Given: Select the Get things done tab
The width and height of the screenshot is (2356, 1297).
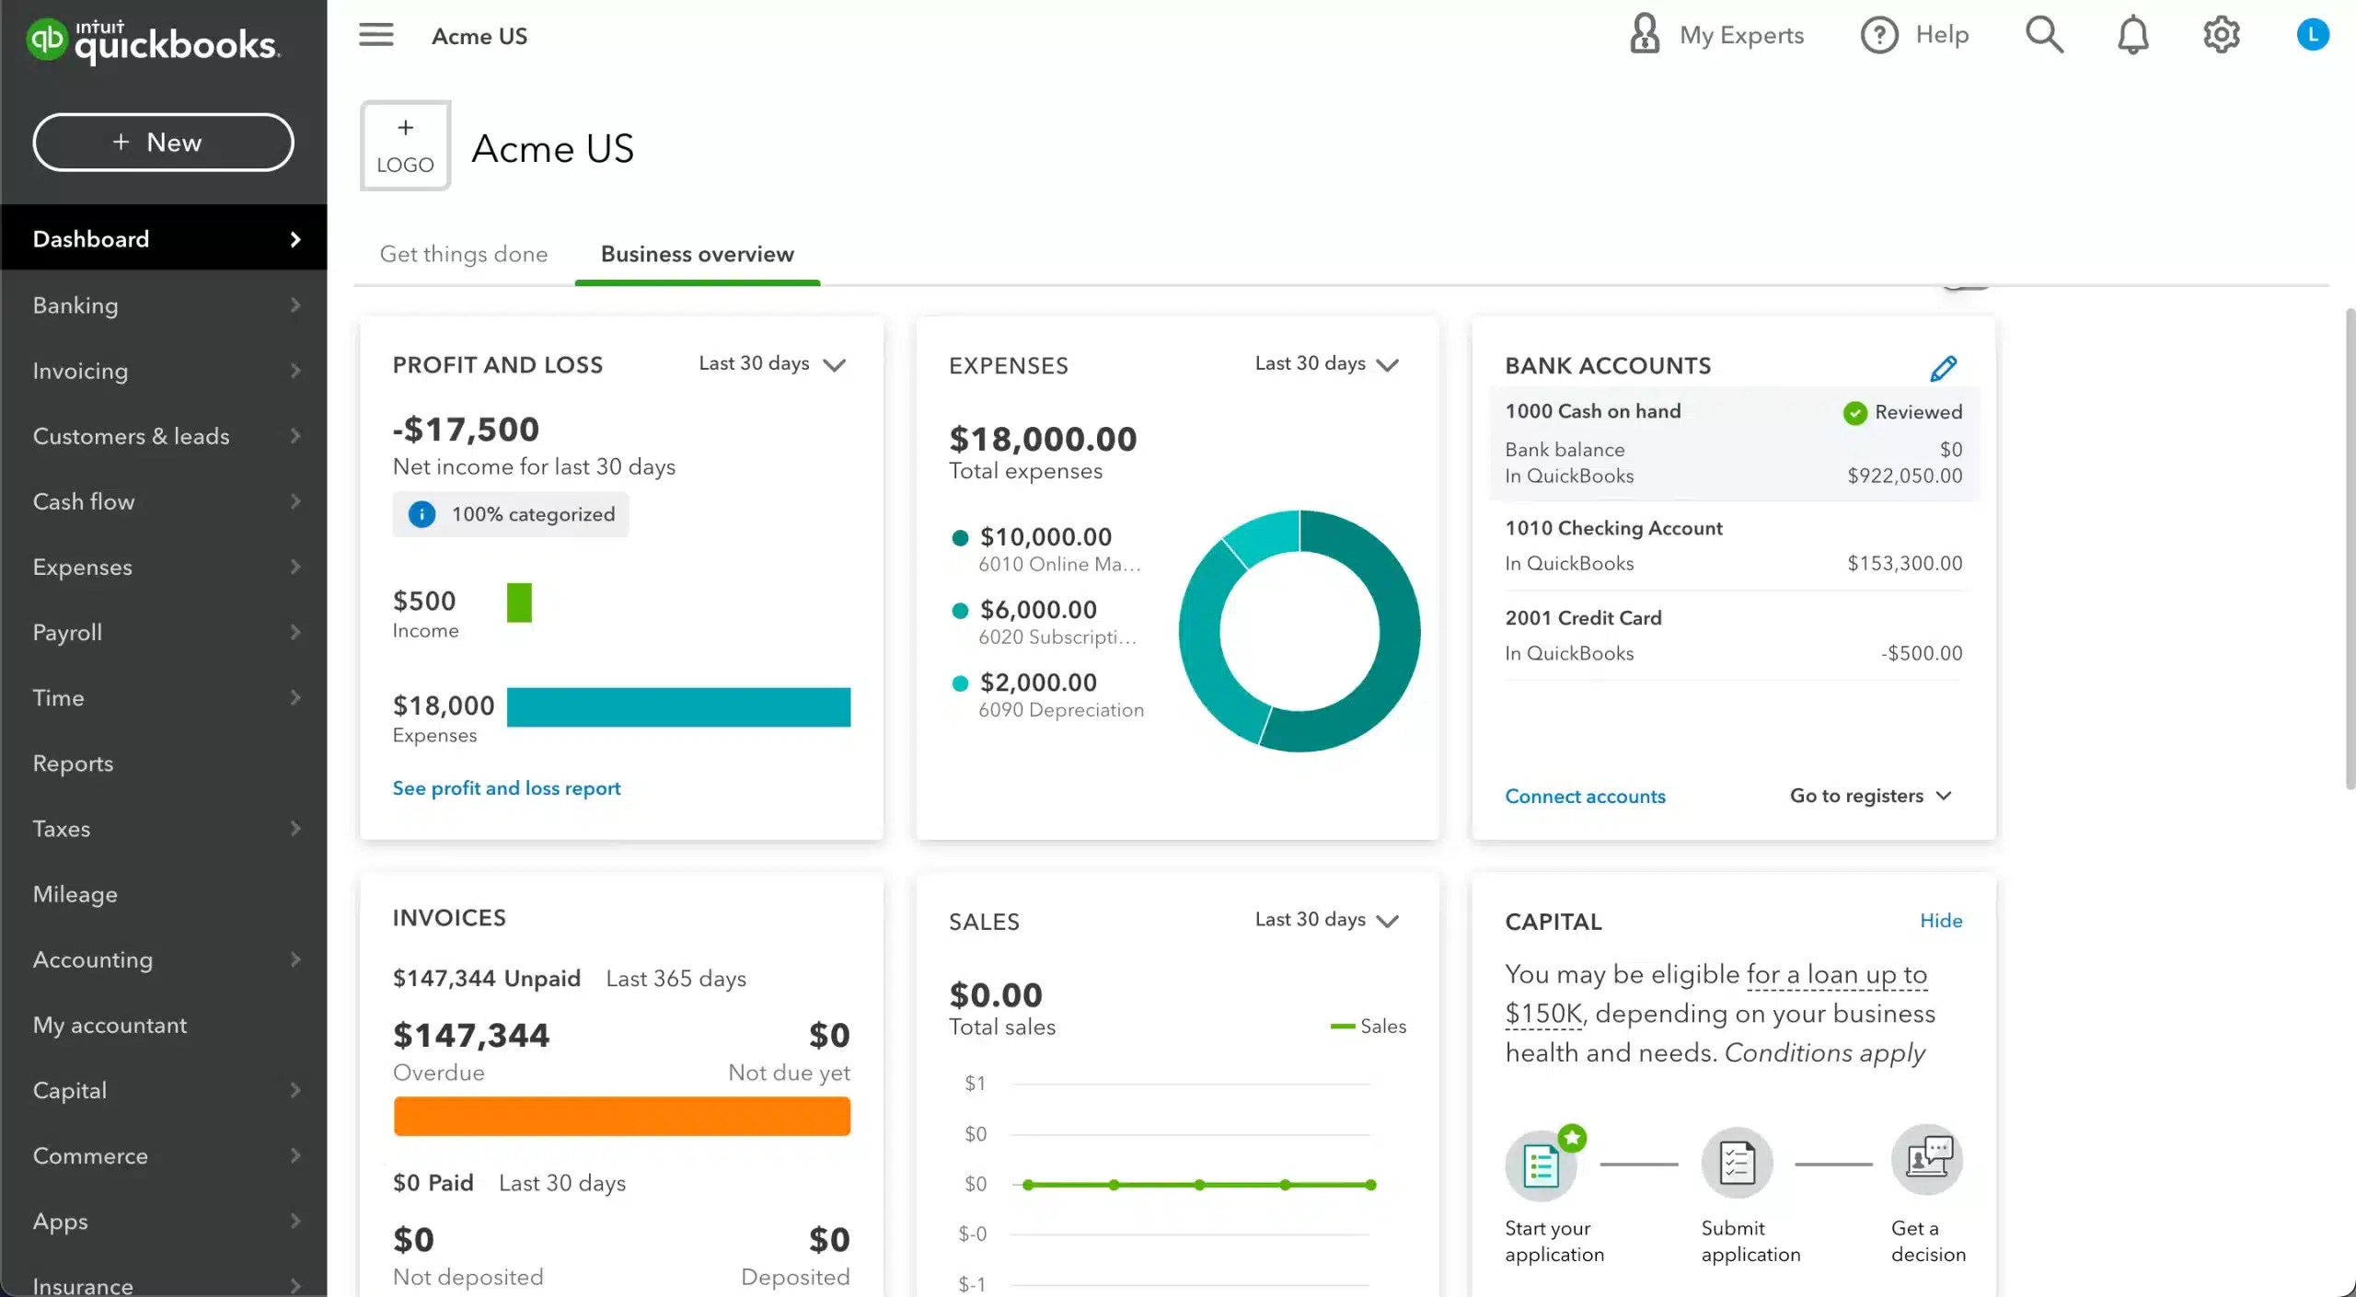Looking at the screenshot, I should pos(463,252).
